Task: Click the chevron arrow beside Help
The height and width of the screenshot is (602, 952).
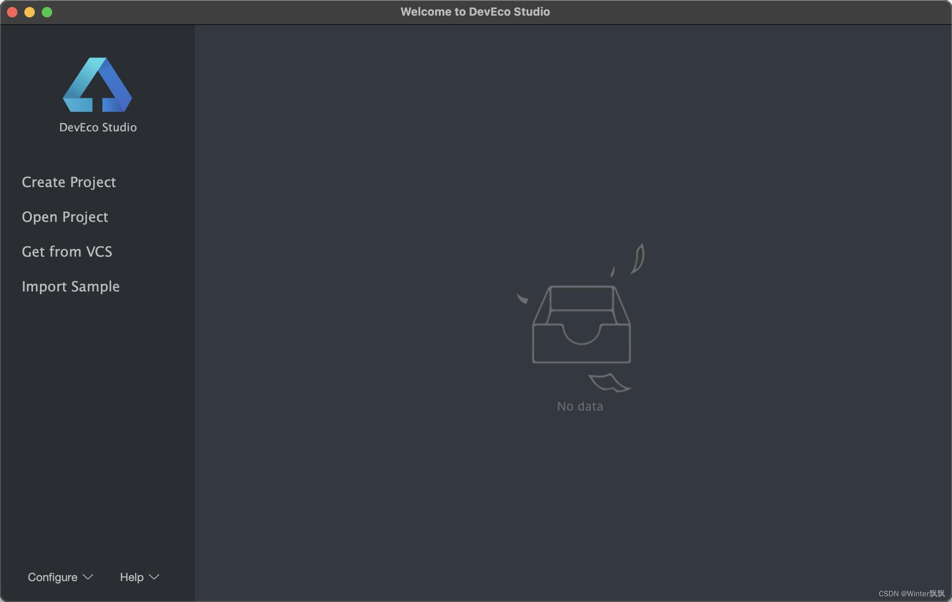Action: click(x=154, y=577)
